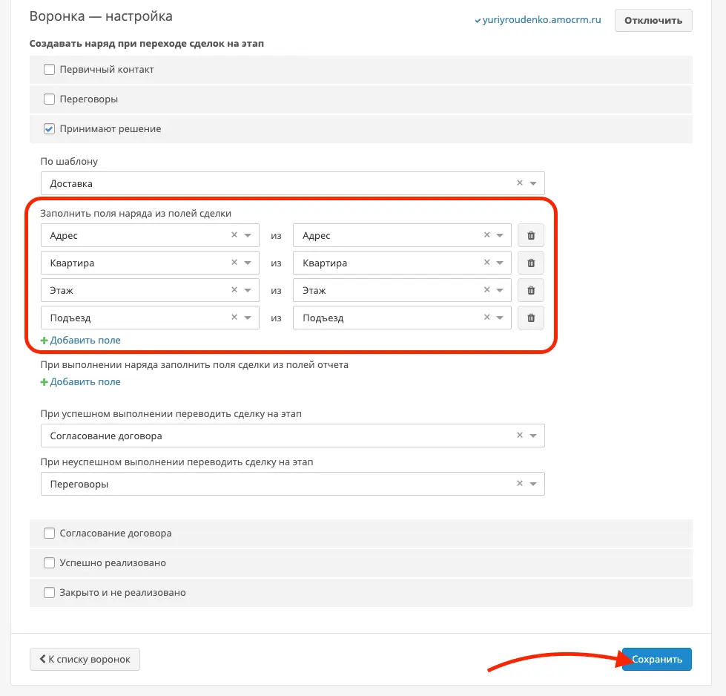Clear the Согласование договора stage selection

[520, 435]
